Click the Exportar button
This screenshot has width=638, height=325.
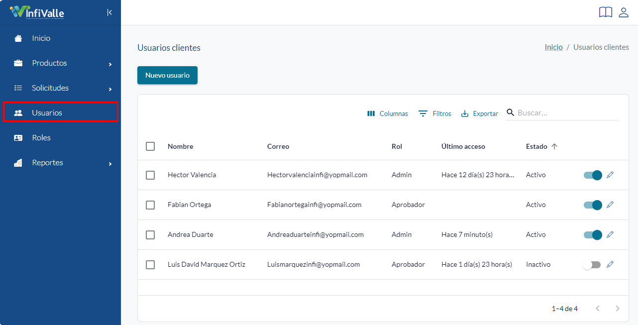pos(480,113)
